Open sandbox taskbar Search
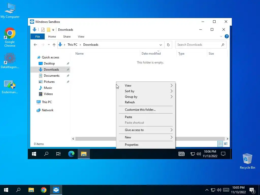260x195 pixels. (46, 154)
